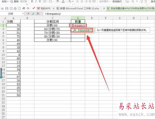The height and width of the screenshot is (119, 155).
Task: Cancel formula entry with the red X
Action: pos(29,14)
